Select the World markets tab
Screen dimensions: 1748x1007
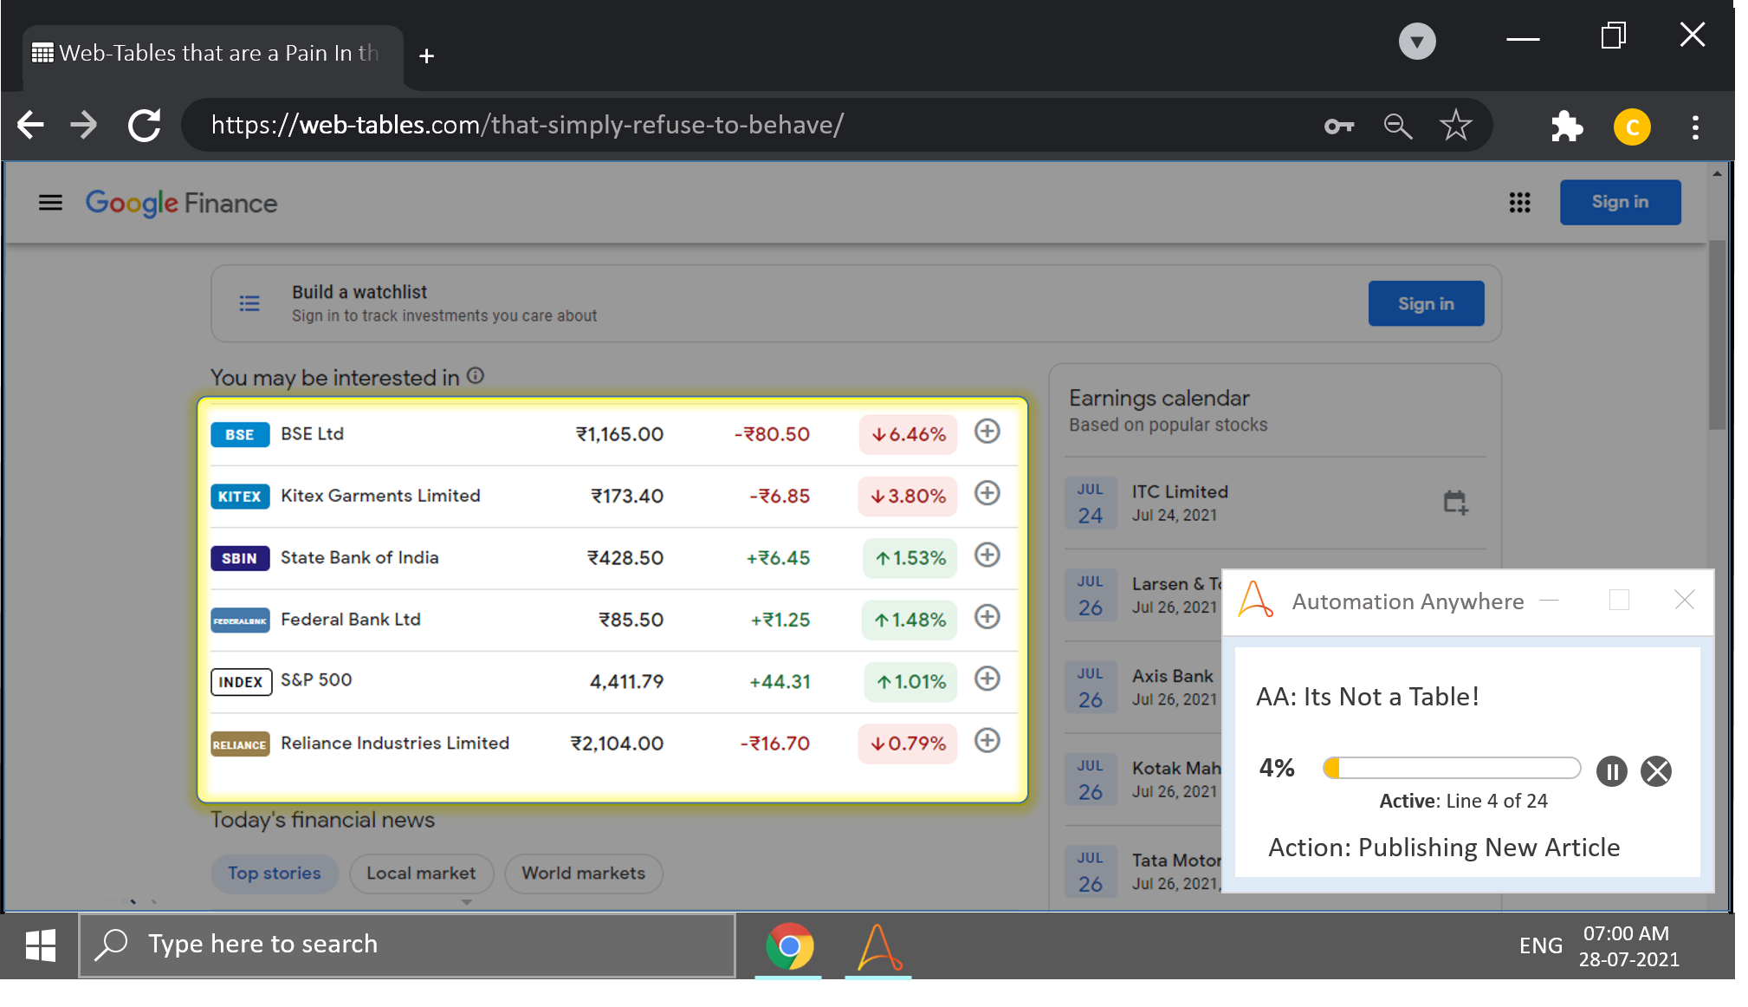[583, 874]
